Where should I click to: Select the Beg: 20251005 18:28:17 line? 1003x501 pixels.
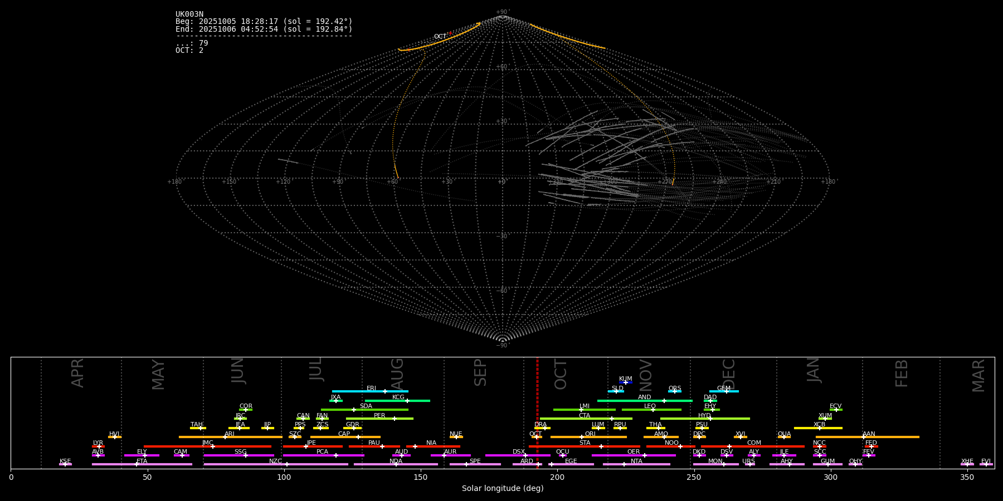(x=264, y=22)
